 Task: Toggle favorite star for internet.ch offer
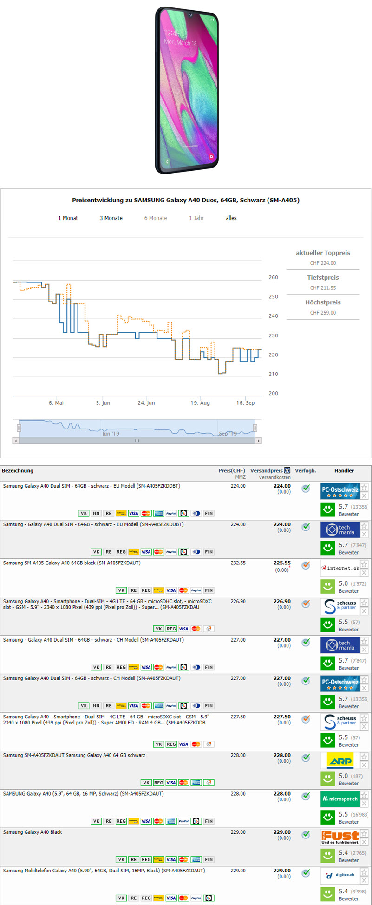click(x=365, y=564)
